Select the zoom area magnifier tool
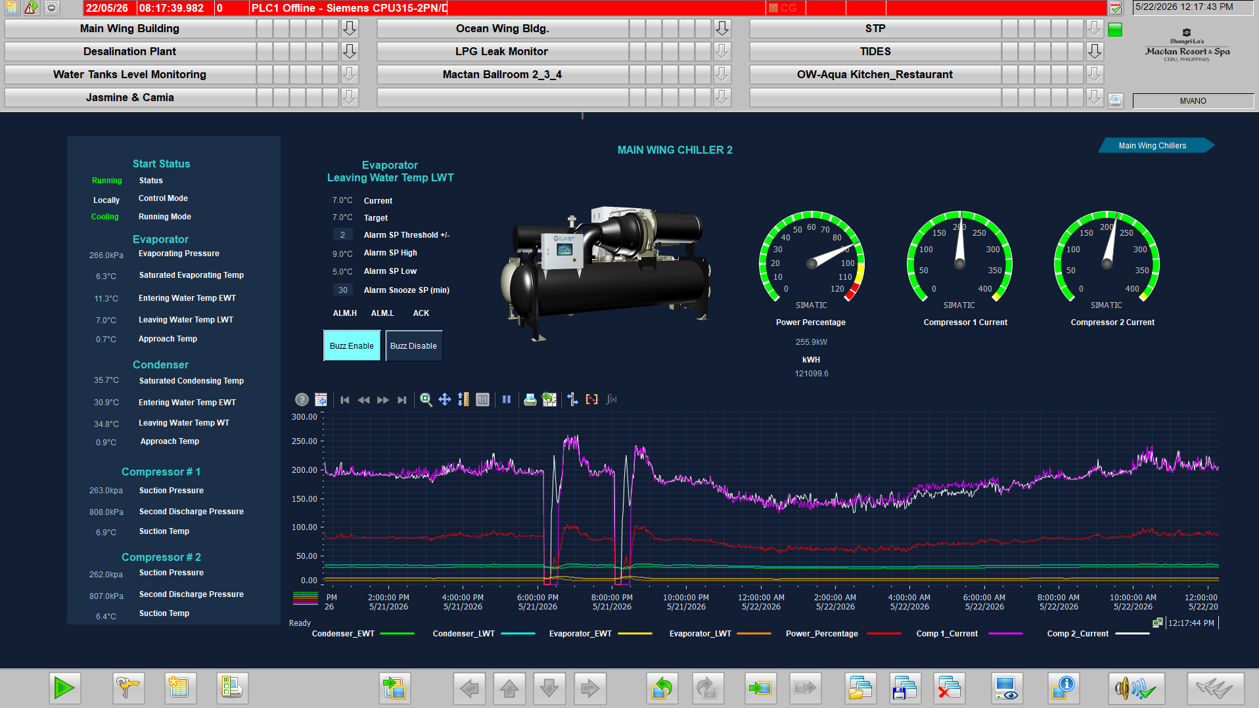The height and width of the screenshot is (708, 1259). [426, 399]
